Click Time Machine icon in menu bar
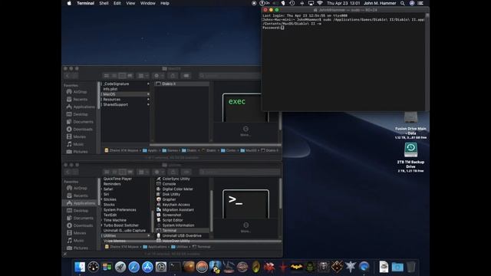 pyautogui.click(x=292, y=3)
